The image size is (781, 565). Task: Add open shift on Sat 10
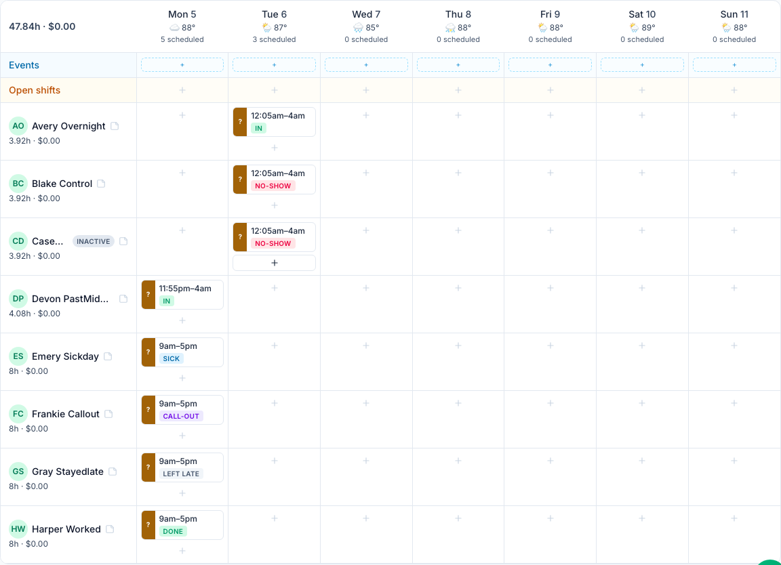642,90
